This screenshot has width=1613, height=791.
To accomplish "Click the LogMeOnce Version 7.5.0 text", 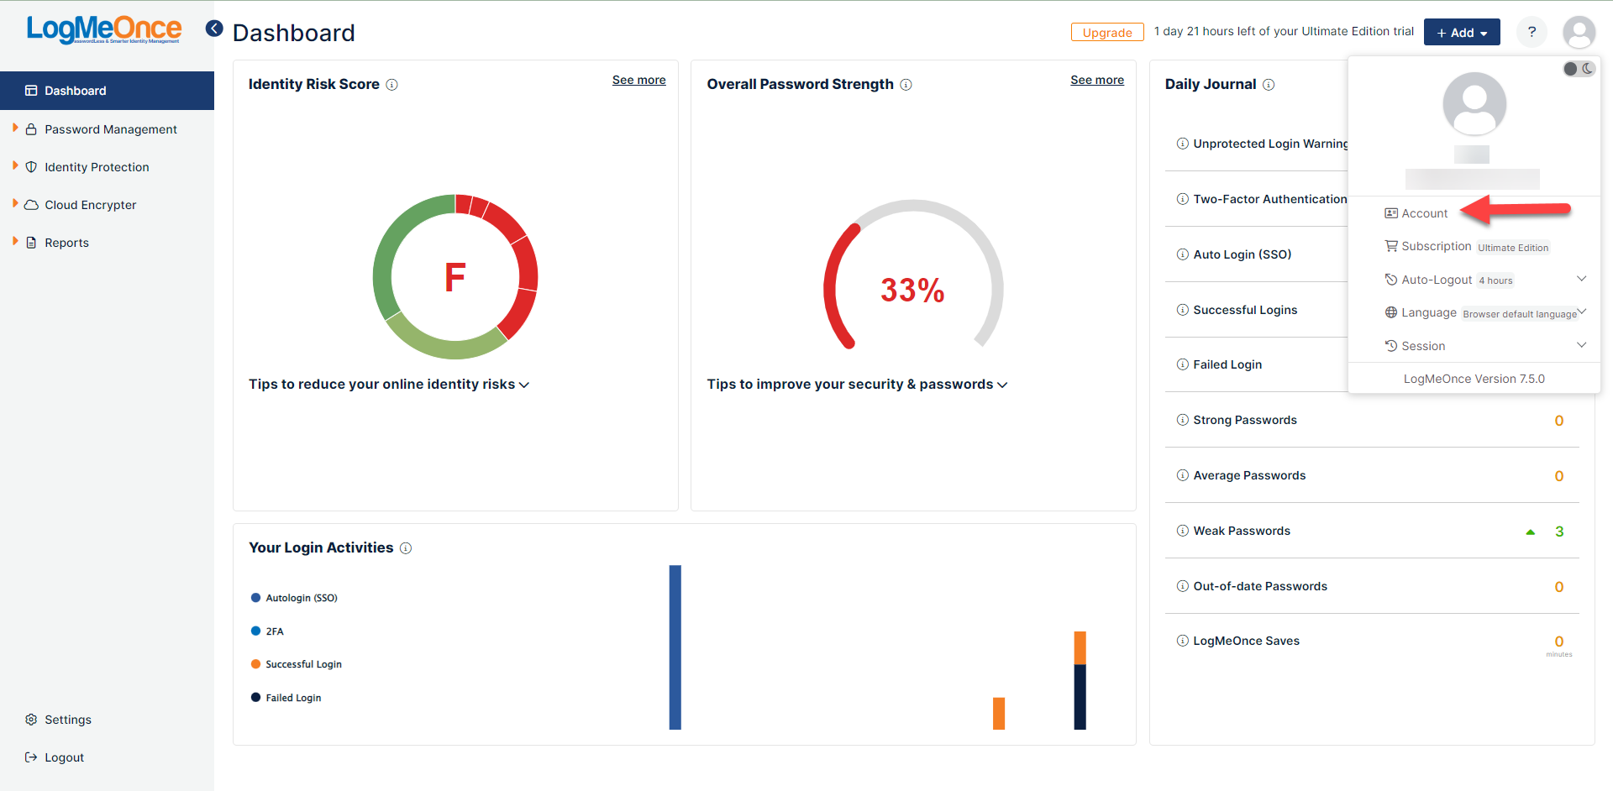I will tap(1474, 379).
